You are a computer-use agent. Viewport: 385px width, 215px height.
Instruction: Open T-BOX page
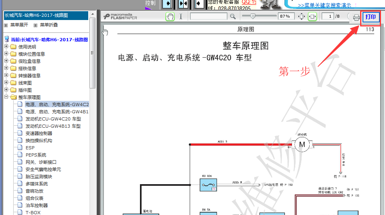[x=33, y=213]
